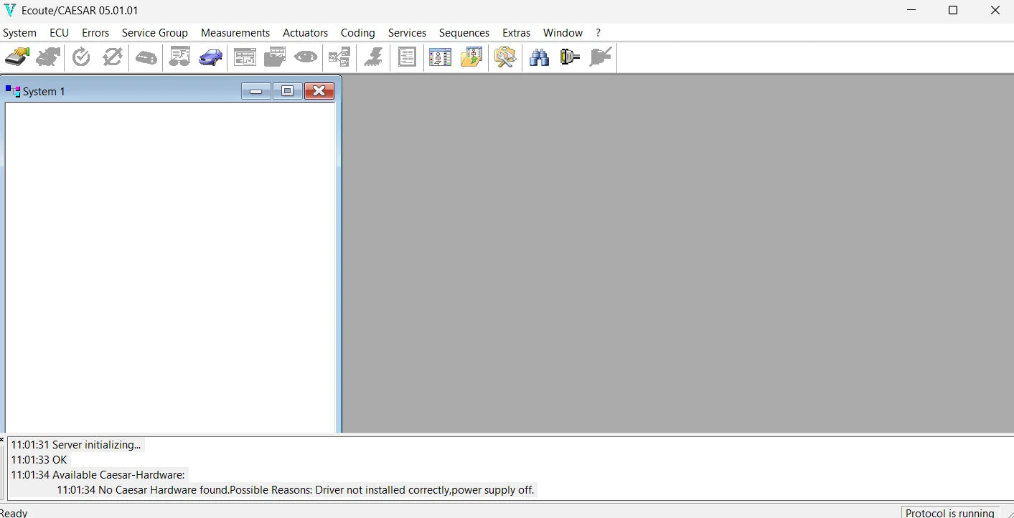Open the Actuators menu
Image resolution: width=1014 pixels, height=518 pixels.
(306, 33)
